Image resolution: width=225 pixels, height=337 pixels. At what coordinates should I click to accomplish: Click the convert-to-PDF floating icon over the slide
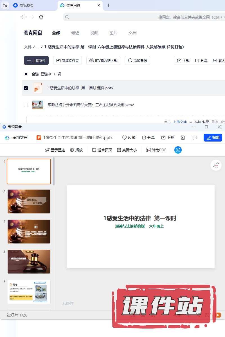pos(216,165)
